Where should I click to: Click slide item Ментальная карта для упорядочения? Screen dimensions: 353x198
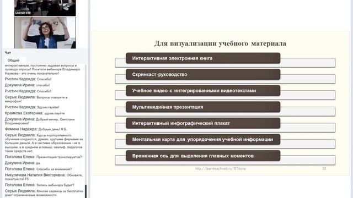pyautogui.click(x=203, y=139)
